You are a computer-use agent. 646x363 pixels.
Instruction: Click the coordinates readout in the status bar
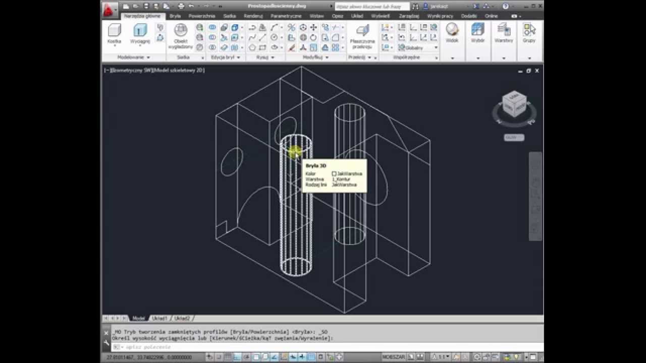point(149,357)
